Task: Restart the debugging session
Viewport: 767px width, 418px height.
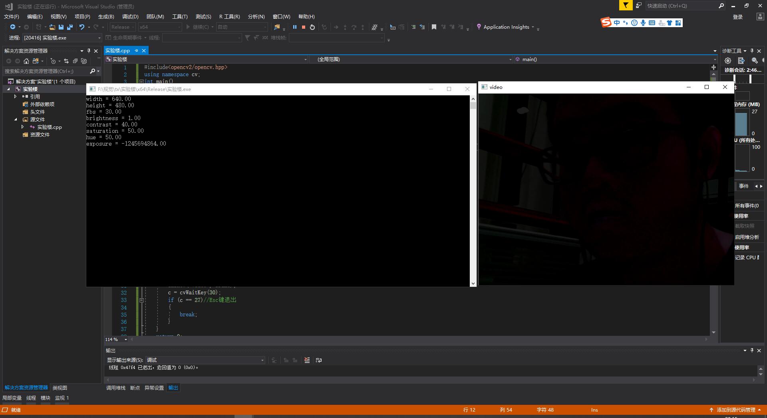Action: click(312, 27)
